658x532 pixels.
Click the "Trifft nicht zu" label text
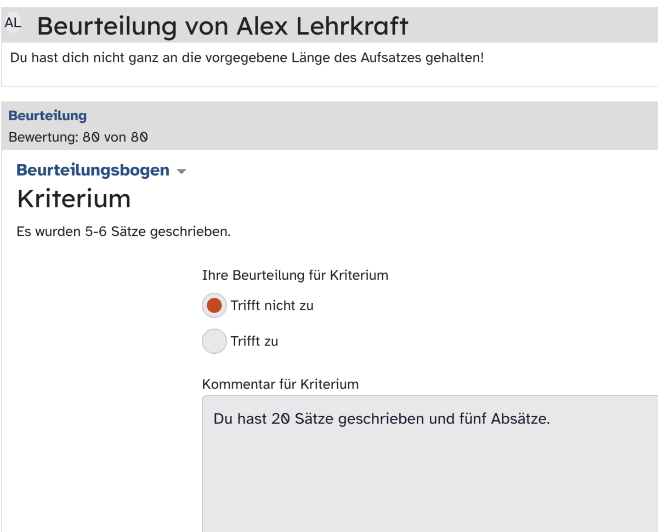[272, 305]
